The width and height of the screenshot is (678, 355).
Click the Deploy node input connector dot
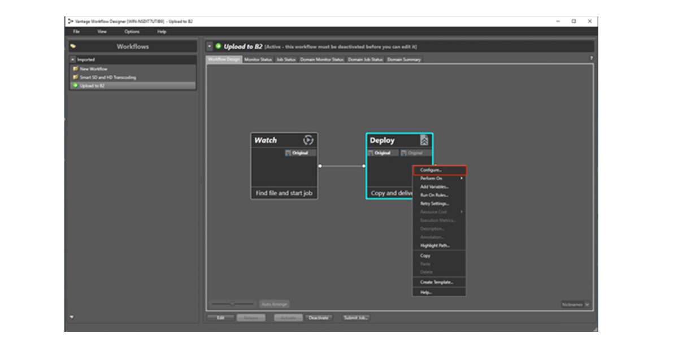tap(364, 166)
